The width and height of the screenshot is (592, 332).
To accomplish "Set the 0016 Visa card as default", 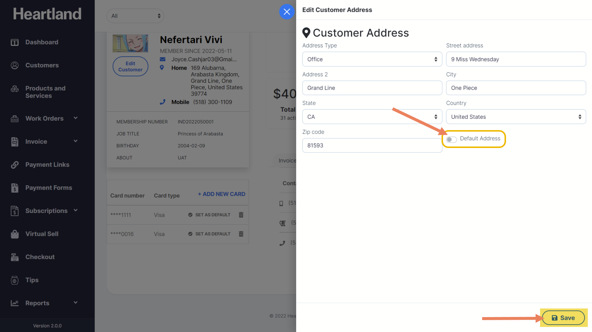I will (209, 234).
